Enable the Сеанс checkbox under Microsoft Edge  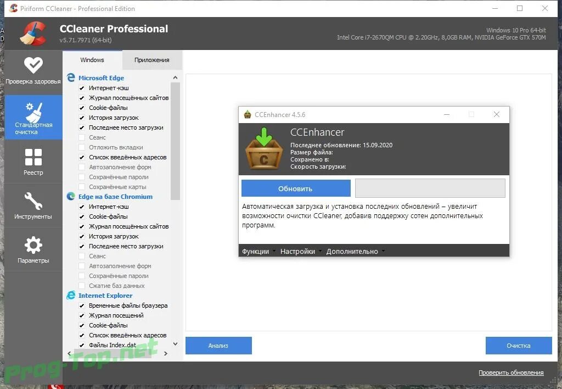pos(82,137)
